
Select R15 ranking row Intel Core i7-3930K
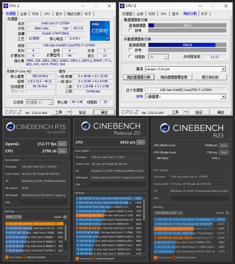[35, 233]
